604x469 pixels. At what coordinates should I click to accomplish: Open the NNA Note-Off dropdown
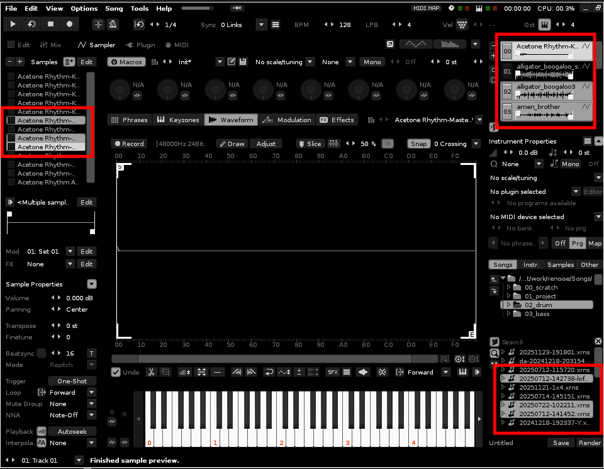click(x=91, y=415)
